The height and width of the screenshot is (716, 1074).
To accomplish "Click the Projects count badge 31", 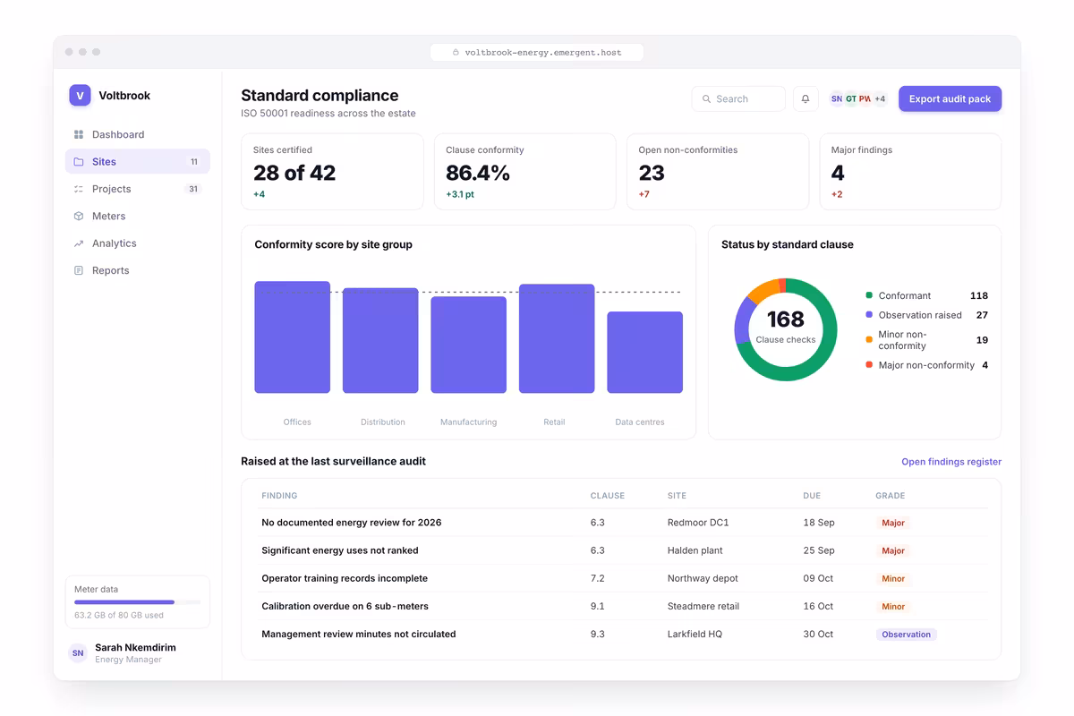I will [192, 189].
